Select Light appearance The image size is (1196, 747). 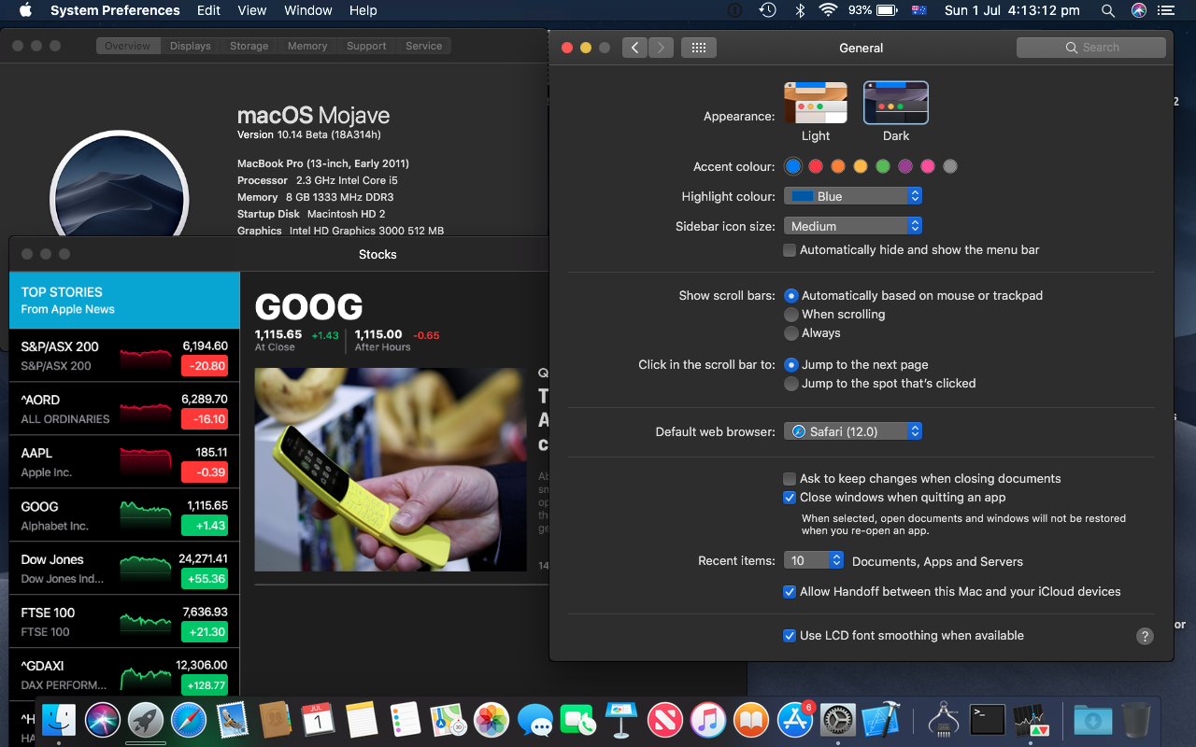pos(816,111)
